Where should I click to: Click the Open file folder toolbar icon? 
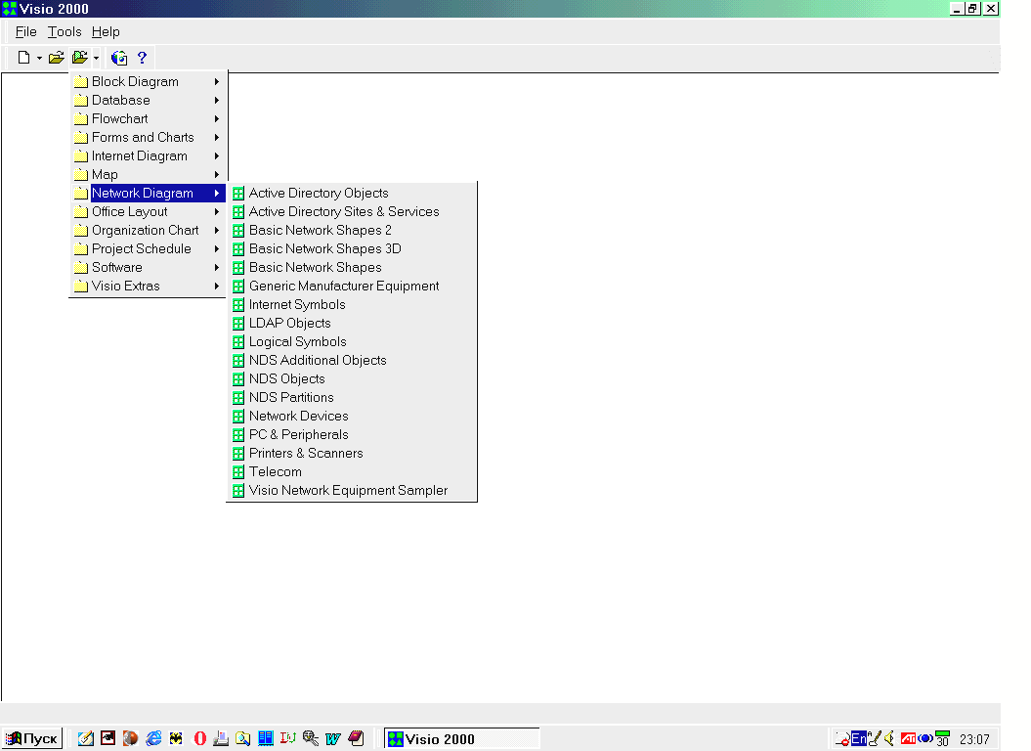pyautogui.click(x=57, y=58)
